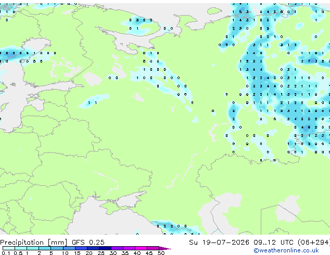Click the 0.5–1 mm legend color swatch

(21, 248)
